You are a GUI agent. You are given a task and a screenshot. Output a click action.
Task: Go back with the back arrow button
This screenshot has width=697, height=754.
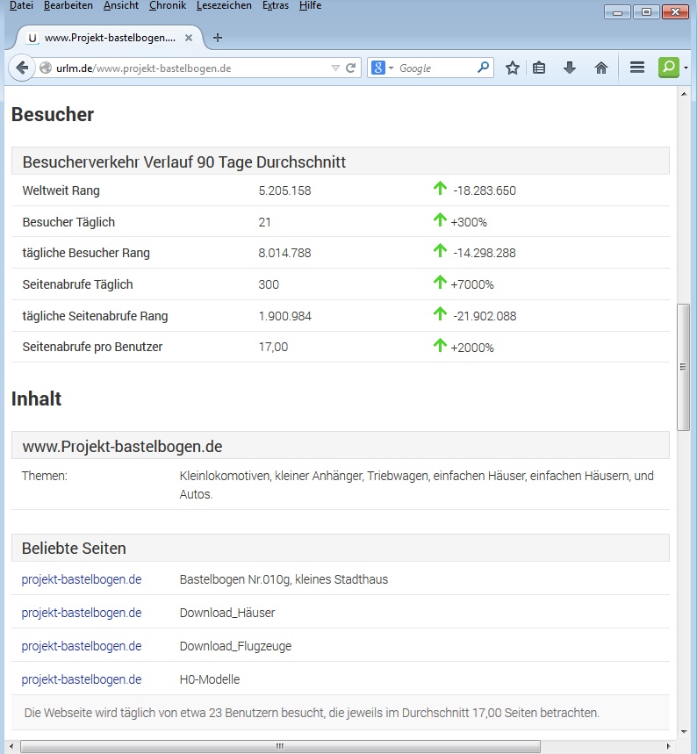22,68
